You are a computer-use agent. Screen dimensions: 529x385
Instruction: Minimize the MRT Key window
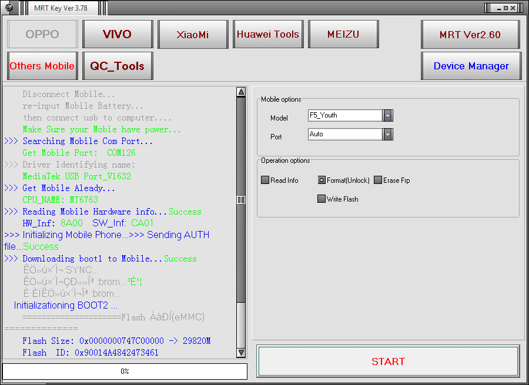coord(499,8)
